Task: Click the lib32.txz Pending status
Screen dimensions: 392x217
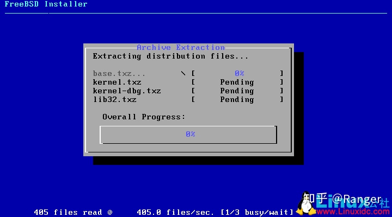Action: click(x=237, y=100)
